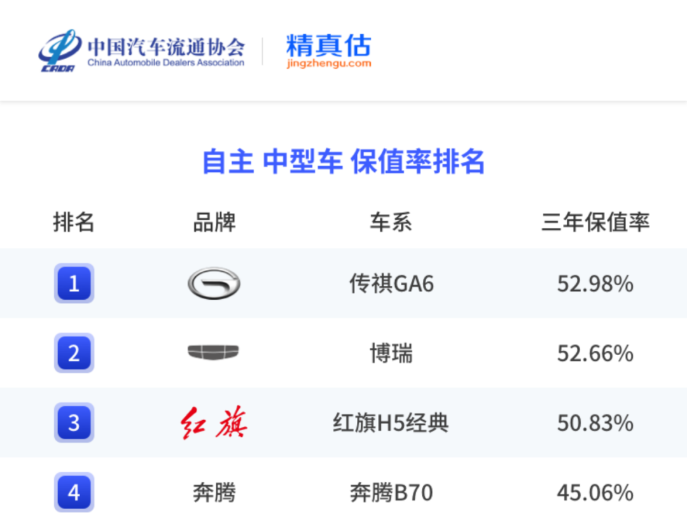Click the 精真估 logo text
Screen dimensions: 687x527
click(328, 45)
